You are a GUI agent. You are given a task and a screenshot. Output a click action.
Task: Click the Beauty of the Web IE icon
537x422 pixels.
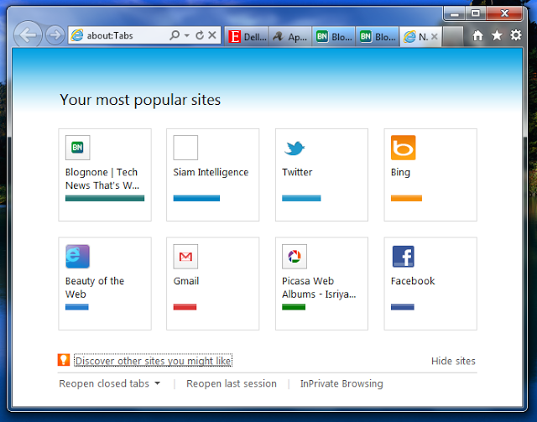tap(78, 256)
